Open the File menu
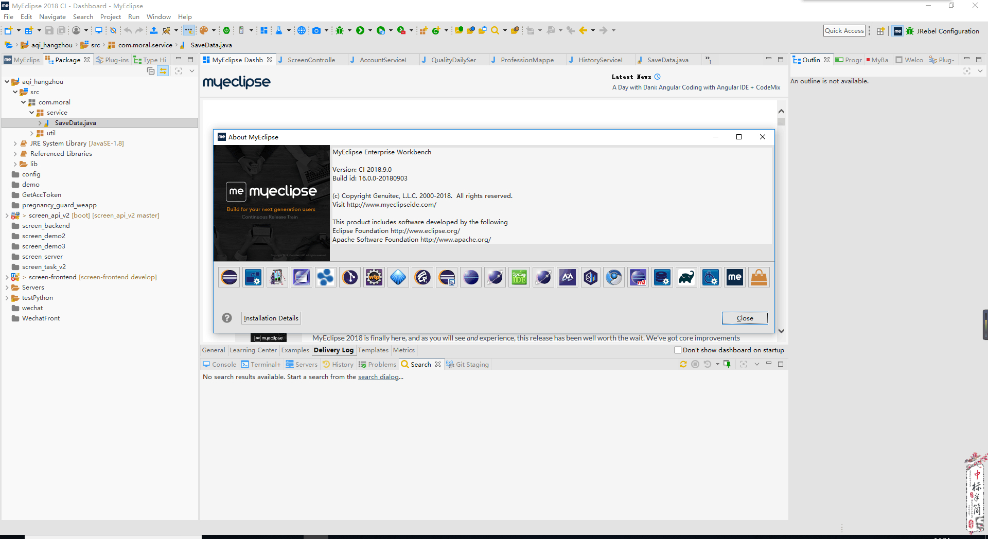This screenshot has width=988, height=539. point(9,16)
